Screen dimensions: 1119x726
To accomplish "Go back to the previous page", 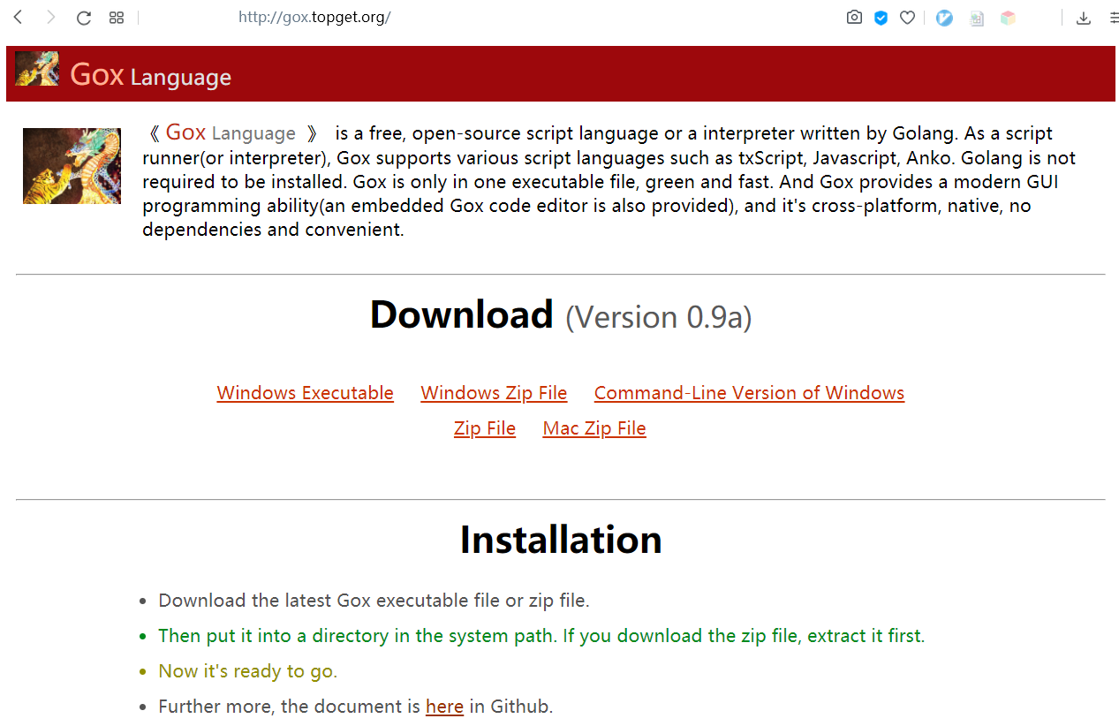I will point(18,17).
